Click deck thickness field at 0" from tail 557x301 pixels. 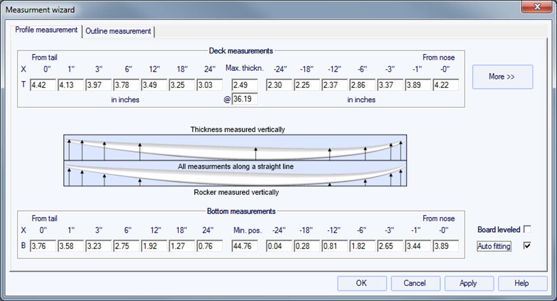click(x=43, y=85)
